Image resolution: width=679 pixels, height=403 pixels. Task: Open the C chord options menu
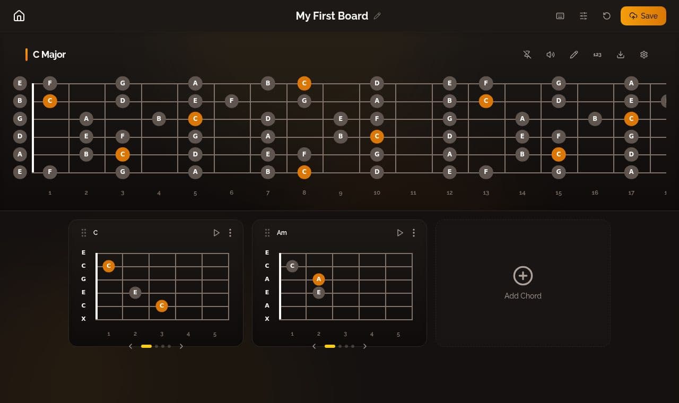pos(230,233)
